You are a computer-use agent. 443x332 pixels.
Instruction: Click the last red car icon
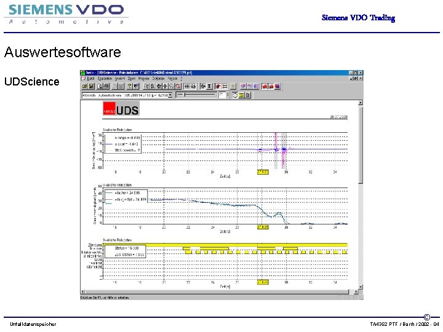(x=277, y=86)
